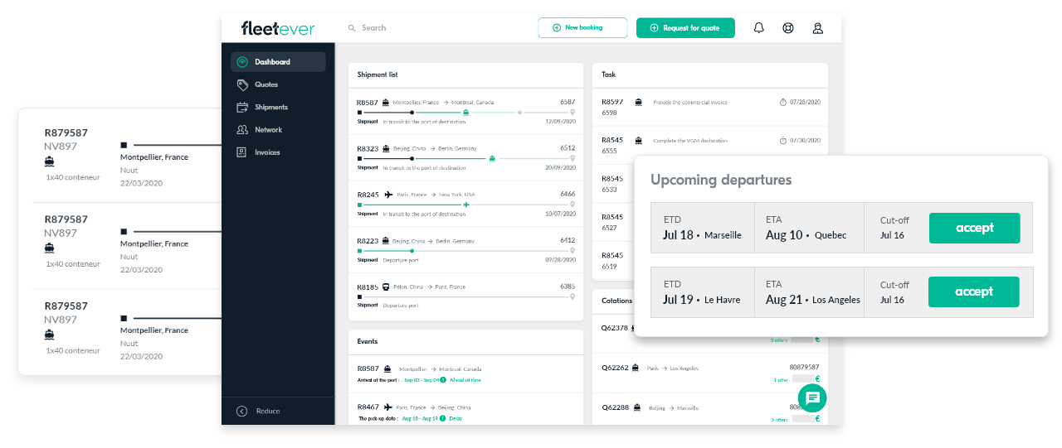
Task: Open shipment R8223 Beijing to Berlin
Action: (465, 250)
